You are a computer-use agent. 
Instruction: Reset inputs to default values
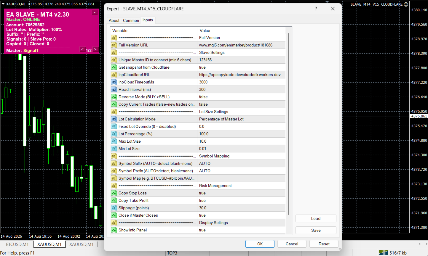[324, 244]
